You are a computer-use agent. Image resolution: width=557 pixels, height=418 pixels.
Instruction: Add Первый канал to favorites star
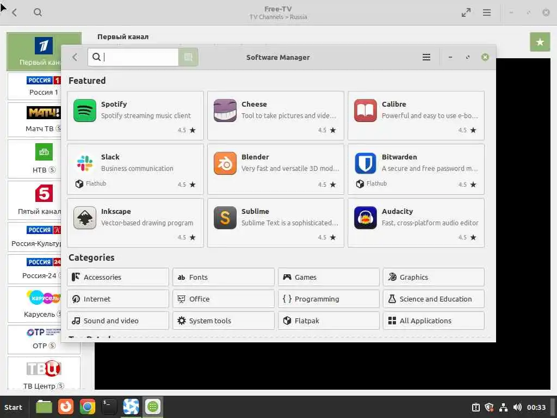click(540, 42)
